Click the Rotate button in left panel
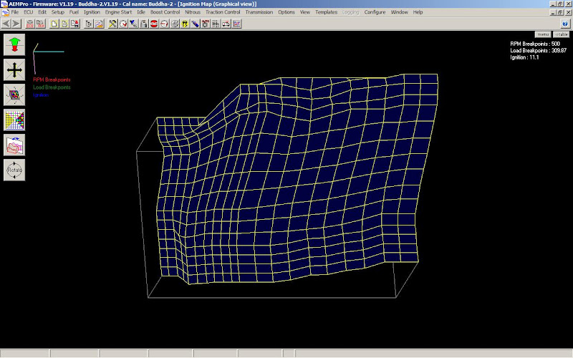Viewport: 573px width, 358px height. 14,170
